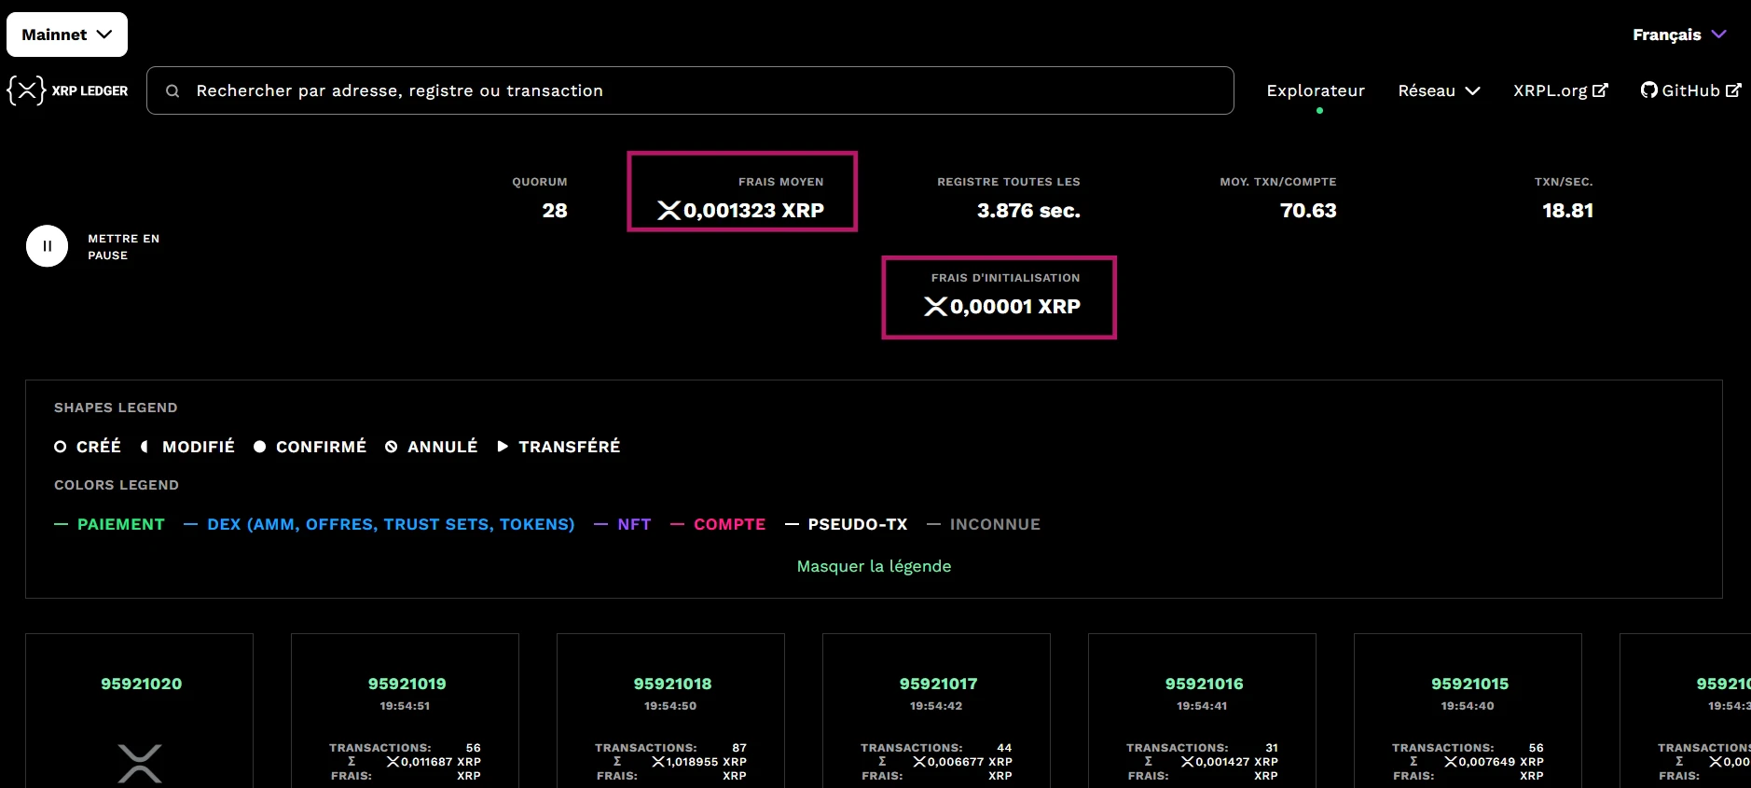Image resolution: width=1751 pixels, height=788 pixels.
Task: Click the transactions count 87 in ledger 95921018
Action: pyautogui.click(x=739, y=748)
